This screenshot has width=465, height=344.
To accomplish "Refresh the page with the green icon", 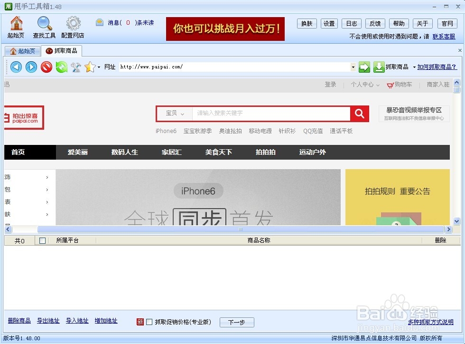I will 61,67.
